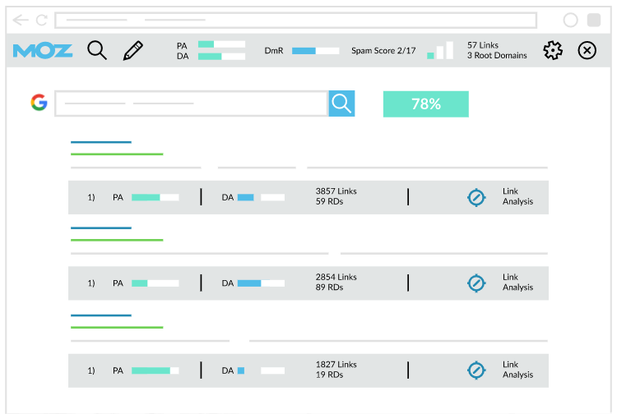Click the Google logo
Viewport: 617px width, 414px height.
click(39, 103)
